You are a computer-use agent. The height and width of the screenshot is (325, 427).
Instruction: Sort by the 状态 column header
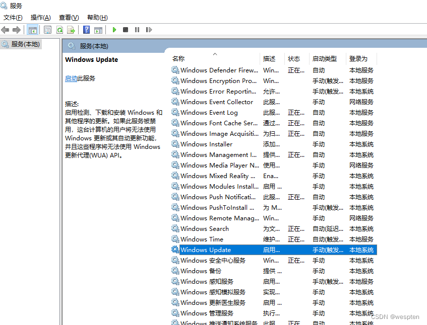[294, 58]
